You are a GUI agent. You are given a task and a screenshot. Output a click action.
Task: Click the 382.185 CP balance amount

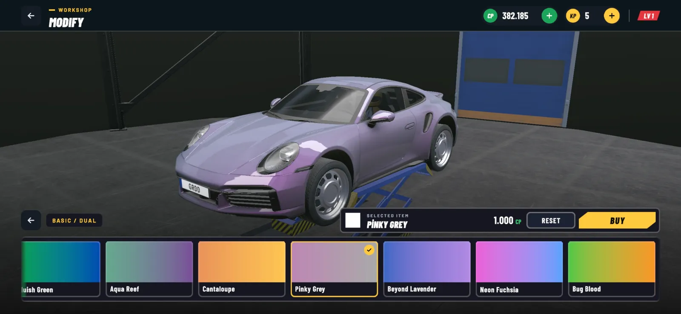point(515,16)
